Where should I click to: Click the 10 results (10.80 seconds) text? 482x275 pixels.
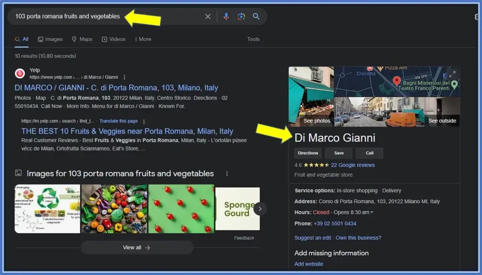pos(46,56)
